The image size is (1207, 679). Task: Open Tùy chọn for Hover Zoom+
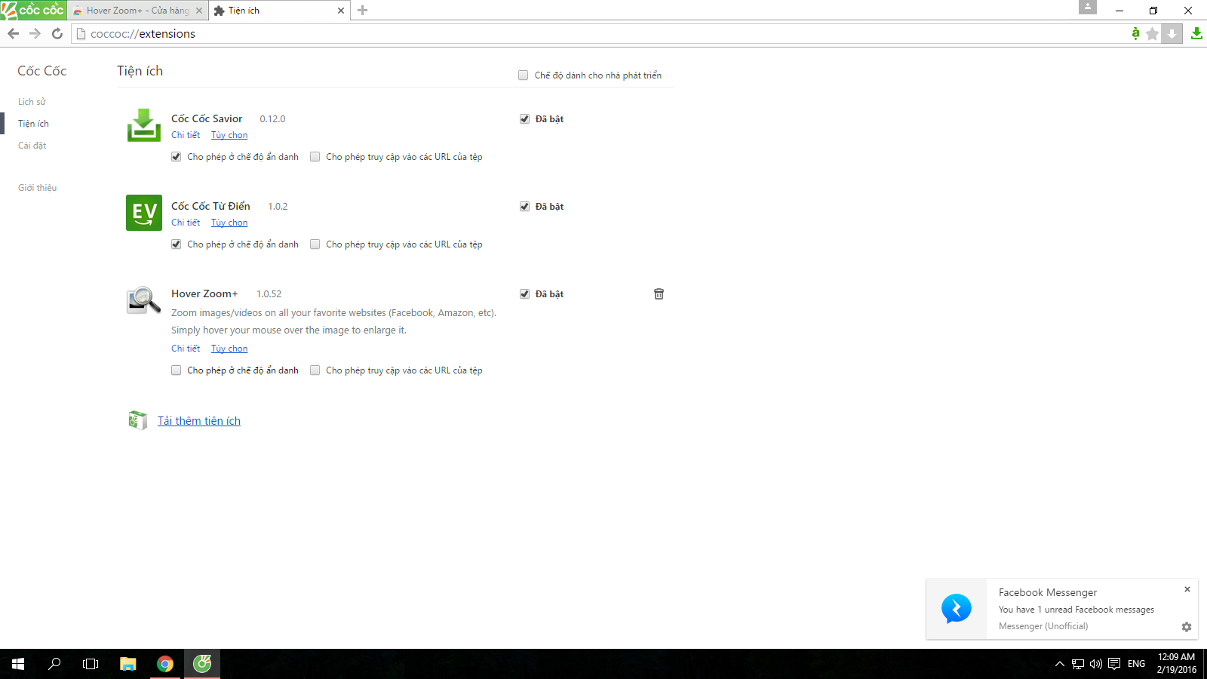229,349
